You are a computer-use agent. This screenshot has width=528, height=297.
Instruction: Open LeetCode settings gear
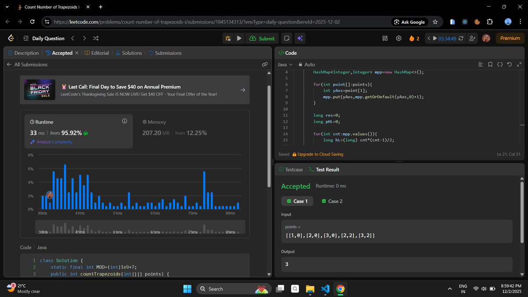coord(399,38)
